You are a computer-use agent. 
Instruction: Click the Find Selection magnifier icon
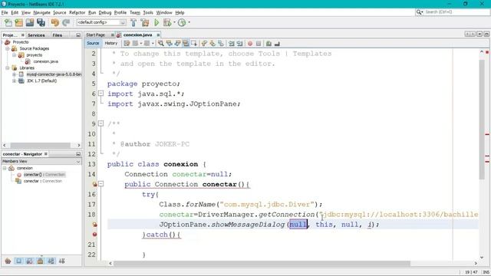160,44
